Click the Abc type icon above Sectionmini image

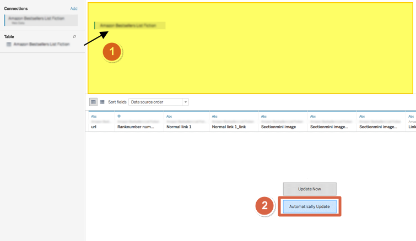tap(263, 116)
